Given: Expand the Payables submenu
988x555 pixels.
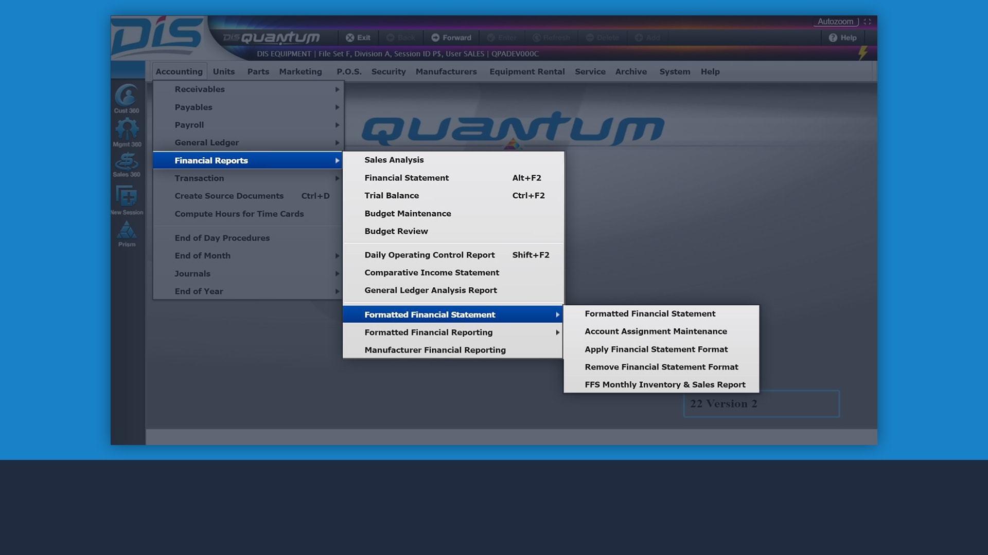Looking at the screenshot, I should pos(249,107).
